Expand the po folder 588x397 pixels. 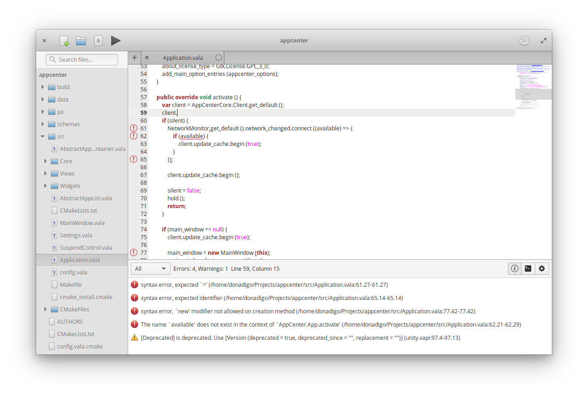coord(43,112)
